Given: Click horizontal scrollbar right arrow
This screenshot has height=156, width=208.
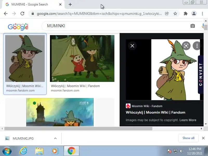Looking at the screenshot, I should point(201,128).
